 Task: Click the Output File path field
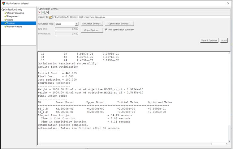coord(141,17)
